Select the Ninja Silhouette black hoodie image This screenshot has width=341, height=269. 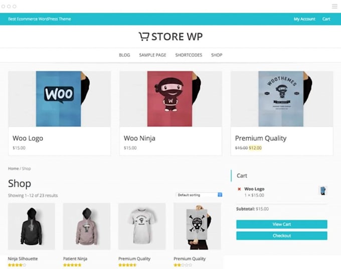[32, 226]
